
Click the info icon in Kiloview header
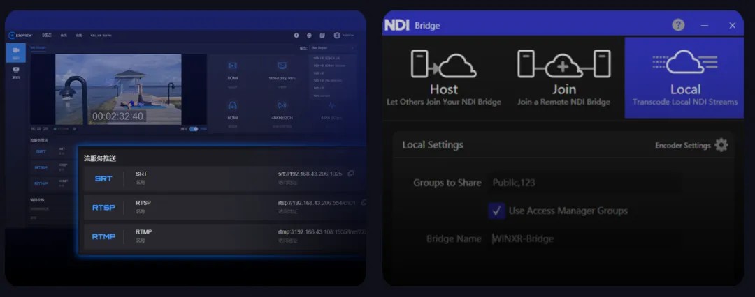point(296,35)
